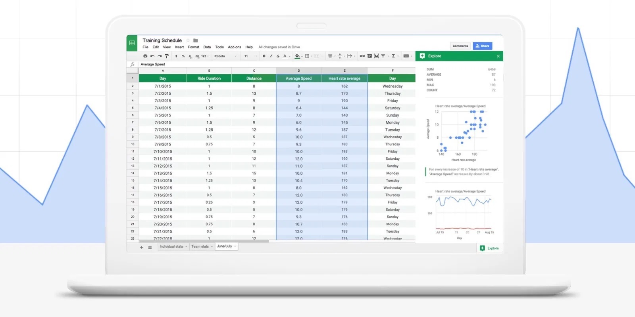This screenshot has width=635, height=317.
Task: Open the Format menu
Action: click(193, 47)
